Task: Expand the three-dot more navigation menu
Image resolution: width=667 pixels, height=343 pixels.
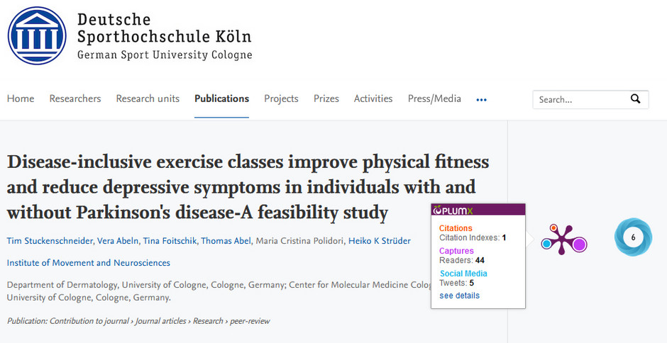Action: pyautogui.click(x=481, y=99)
